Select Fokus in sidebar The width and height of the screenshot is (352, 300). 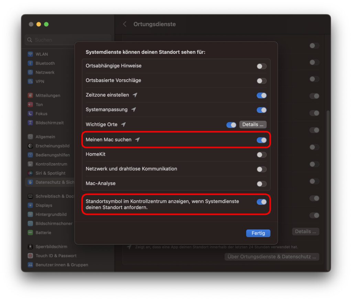point(42,114)
